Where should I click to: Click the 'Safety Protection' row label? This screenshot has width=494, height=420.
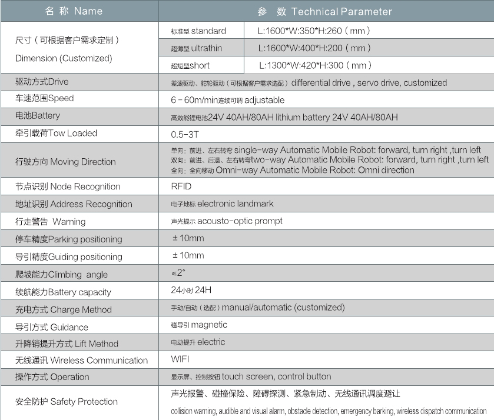(67, 402)
